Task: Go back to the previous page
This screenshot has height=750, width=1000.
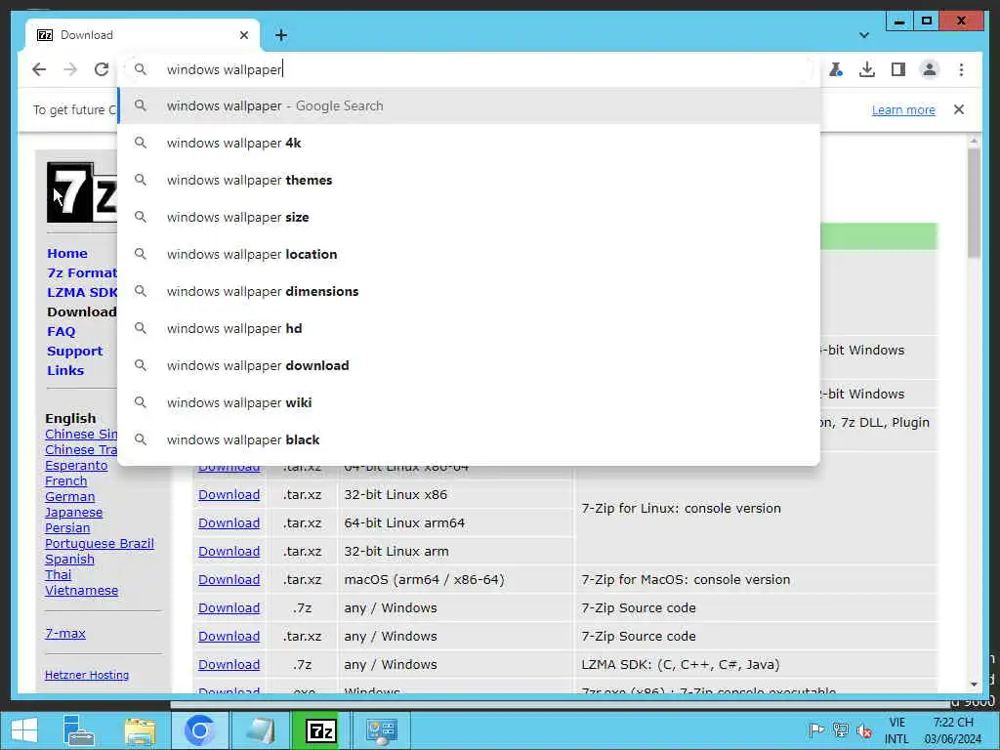Action: tap(39, 69)
